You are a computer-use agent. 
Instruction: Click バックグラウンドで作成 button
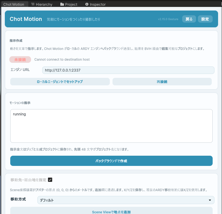tap(111, 161)
